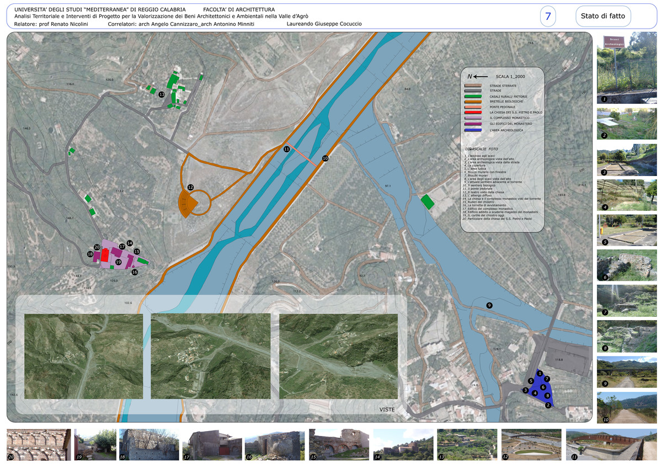View photo 8 excavation area thumbnail
The height and width of the screenshot is (468, 662).
click(627, 336)
